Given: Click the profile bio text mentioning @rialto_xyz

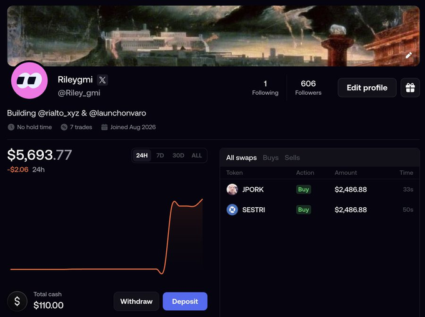Looking at the screenshot, I should tap(76, 113).
